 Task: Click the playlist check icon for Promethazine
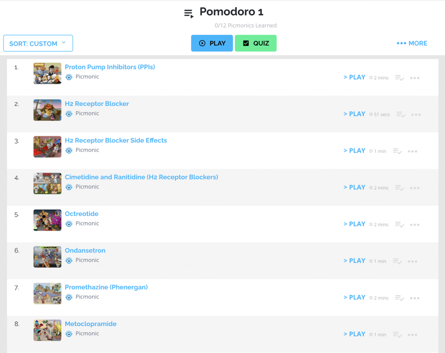(400, 298)
